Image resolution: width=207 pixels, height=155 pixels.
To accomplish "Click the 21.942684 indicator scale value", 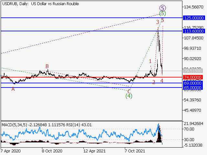I will tap(193, 124).
